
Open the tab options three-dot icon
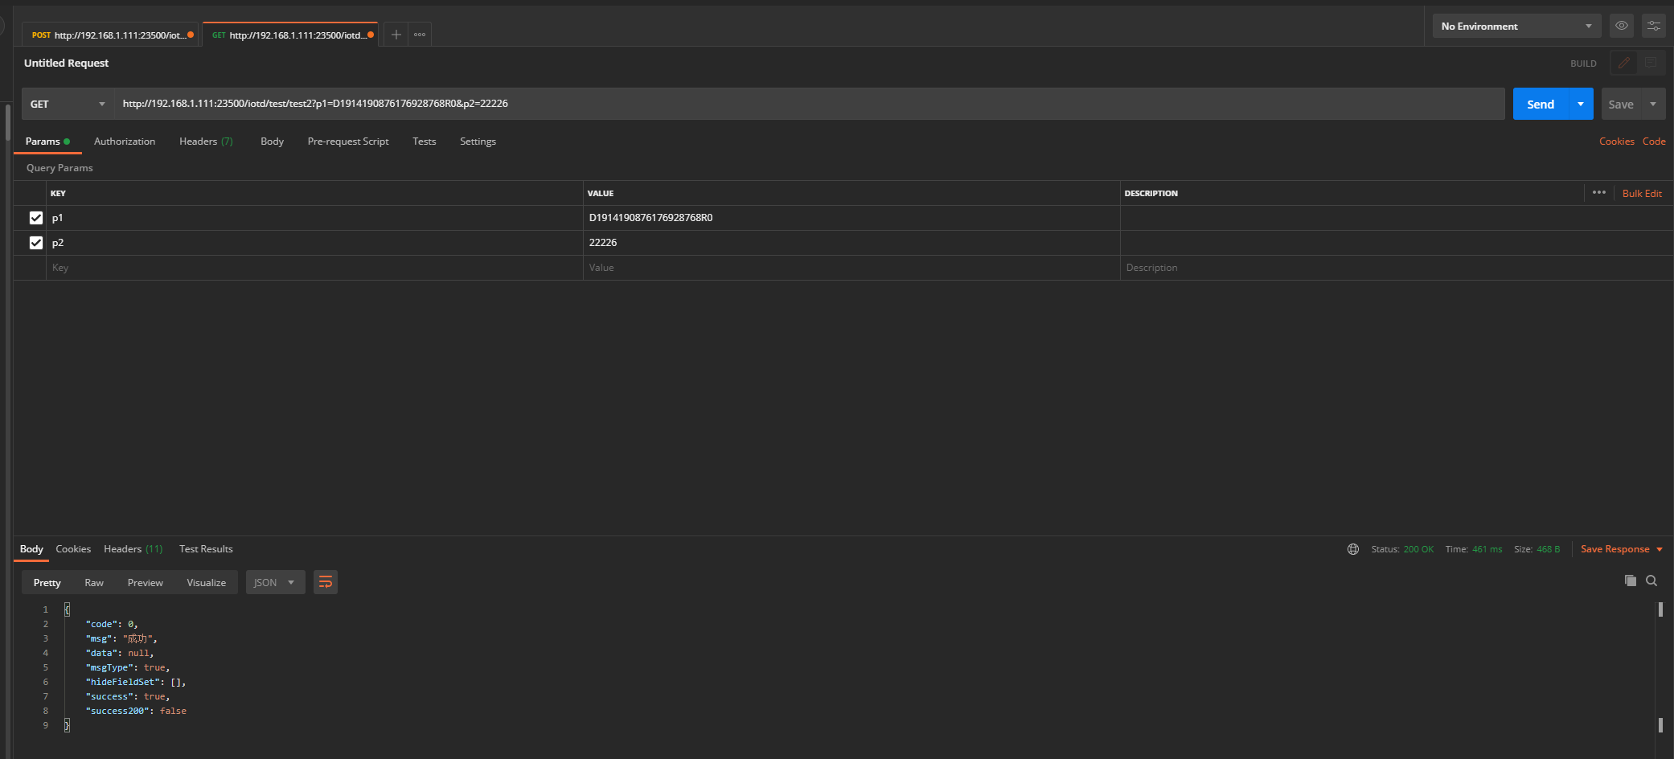coord(420,35)
